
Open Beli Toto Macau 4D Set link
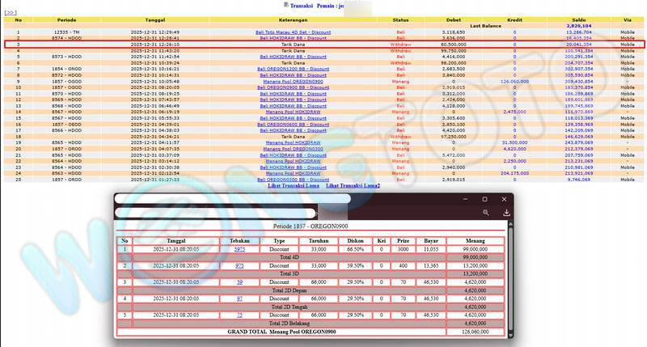pyautogui.click(x=293, y=32)
